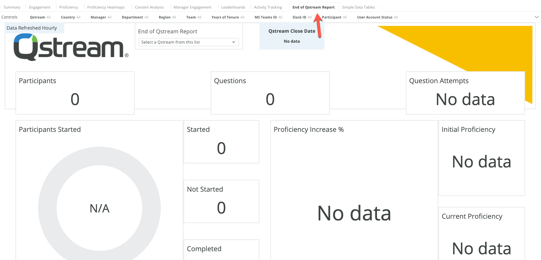Switch to the Engagement tab
The width and height of the screenshot is (541, 260).
coord(40,7)
